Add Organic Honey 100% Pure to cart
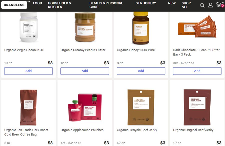This screenshot has width=225, height=146. point(141,71)
